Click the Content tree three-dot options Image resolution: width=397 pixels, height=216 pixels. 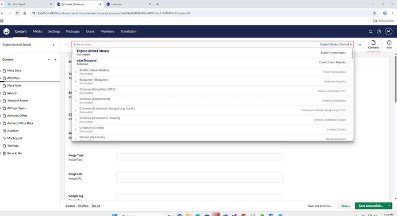pos(49,59)
